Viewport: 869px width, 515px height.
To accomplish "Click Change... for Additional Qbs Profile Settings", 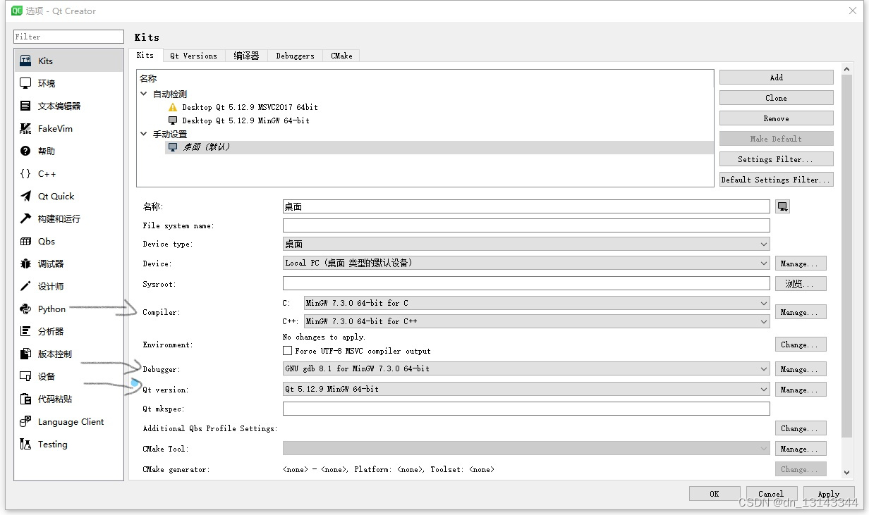I will [x=801, y=428].
